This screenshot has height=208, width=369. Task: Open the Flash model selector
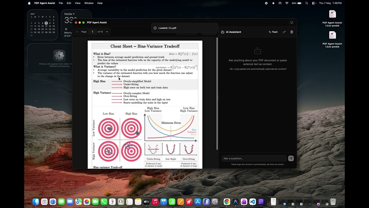click(273, 32)
